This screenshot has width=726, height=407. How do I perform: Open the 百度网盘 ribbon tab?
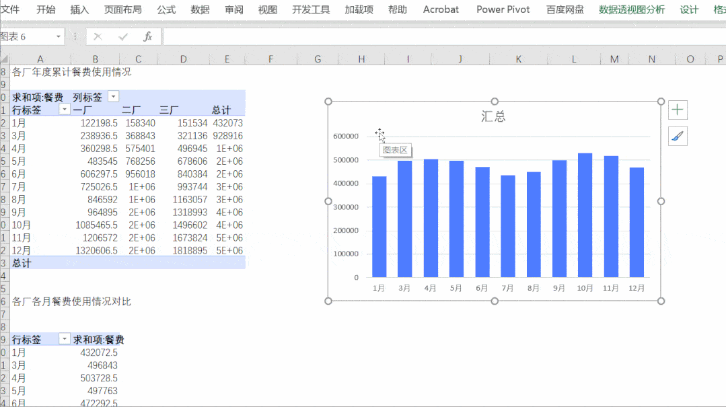[565, 9]
